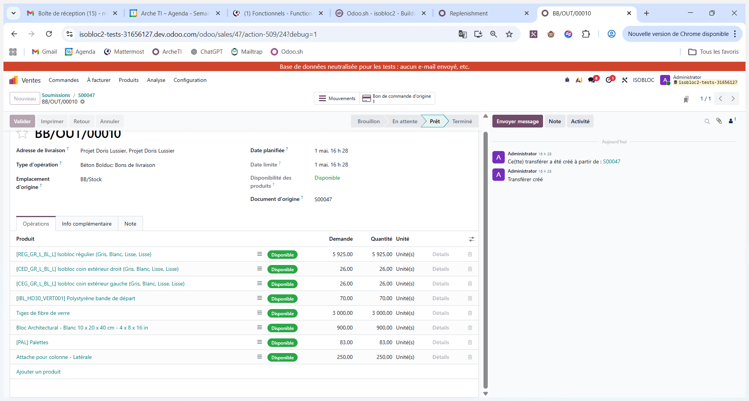Viewport: 749px width, 401px height.
Task: Bookmark this page with the star
Action: [509, 34]
